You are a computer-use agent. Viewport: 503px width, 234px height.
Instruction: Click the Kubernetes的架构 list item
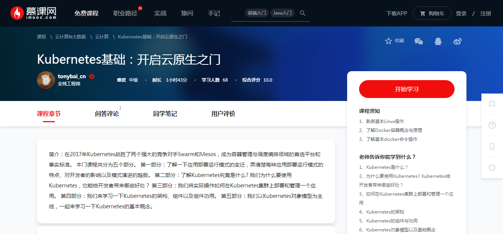click(381, 212)
